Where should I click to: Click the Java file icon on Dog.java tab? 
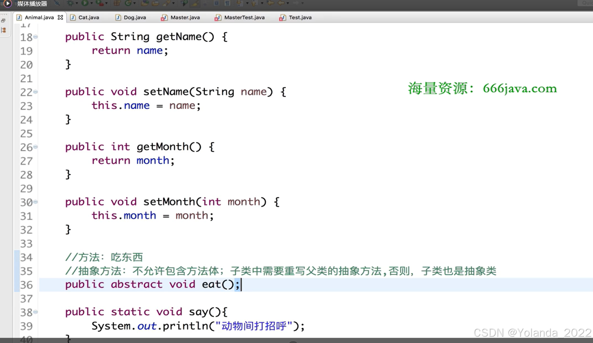coord(118,17)
